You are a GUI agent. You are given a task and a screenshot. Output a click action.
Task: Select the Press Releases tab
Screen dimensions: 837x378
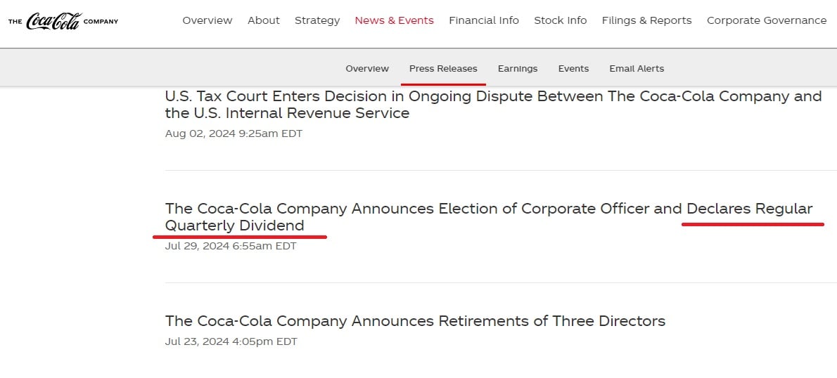coord(443,68)
